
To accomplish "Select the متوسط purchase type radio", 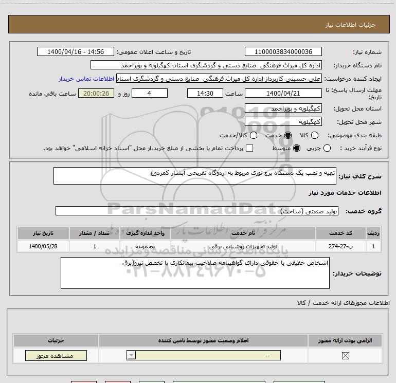I will [297, 148].
